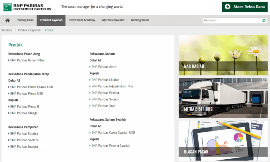Click the search magnifier icon
270x162 pixels.
[x=264, y=20]
